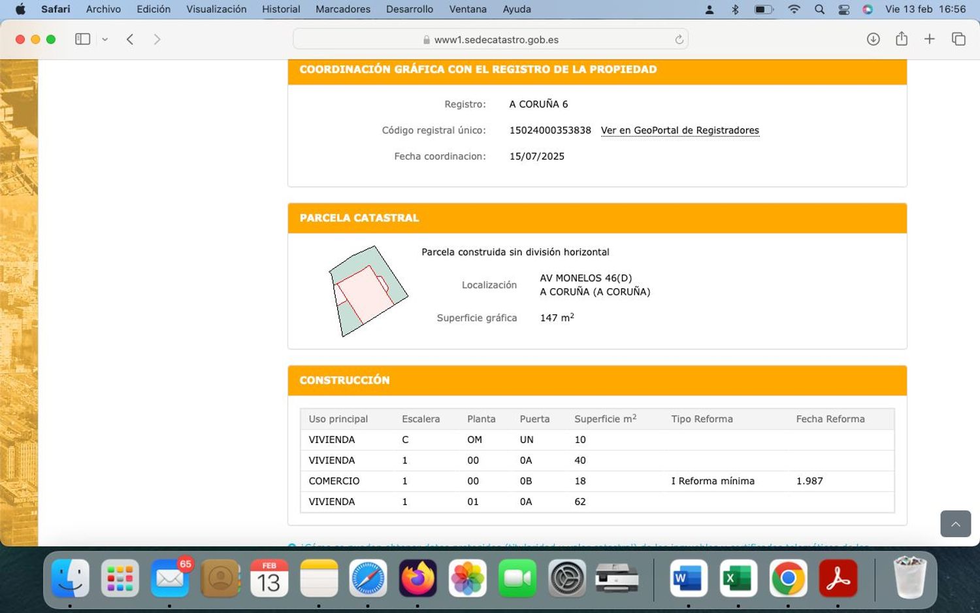Open the Marcadores menu
The height and width of the screenshot is (613, 980).
342,9
